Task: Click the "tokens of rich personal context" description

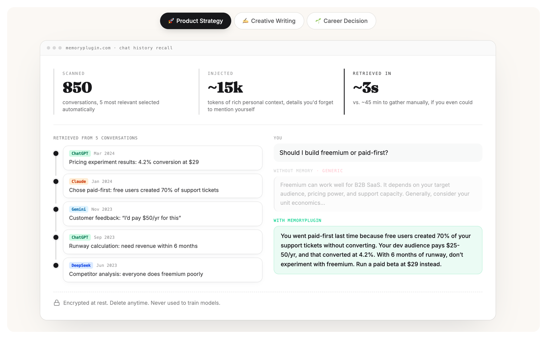Action: click(270, 106)
